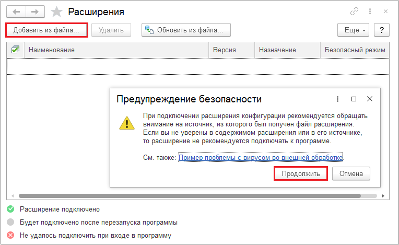This screenshot has height=245, width=399.
Task: Click the Продолжить button
Action: (x=300, y=173)
